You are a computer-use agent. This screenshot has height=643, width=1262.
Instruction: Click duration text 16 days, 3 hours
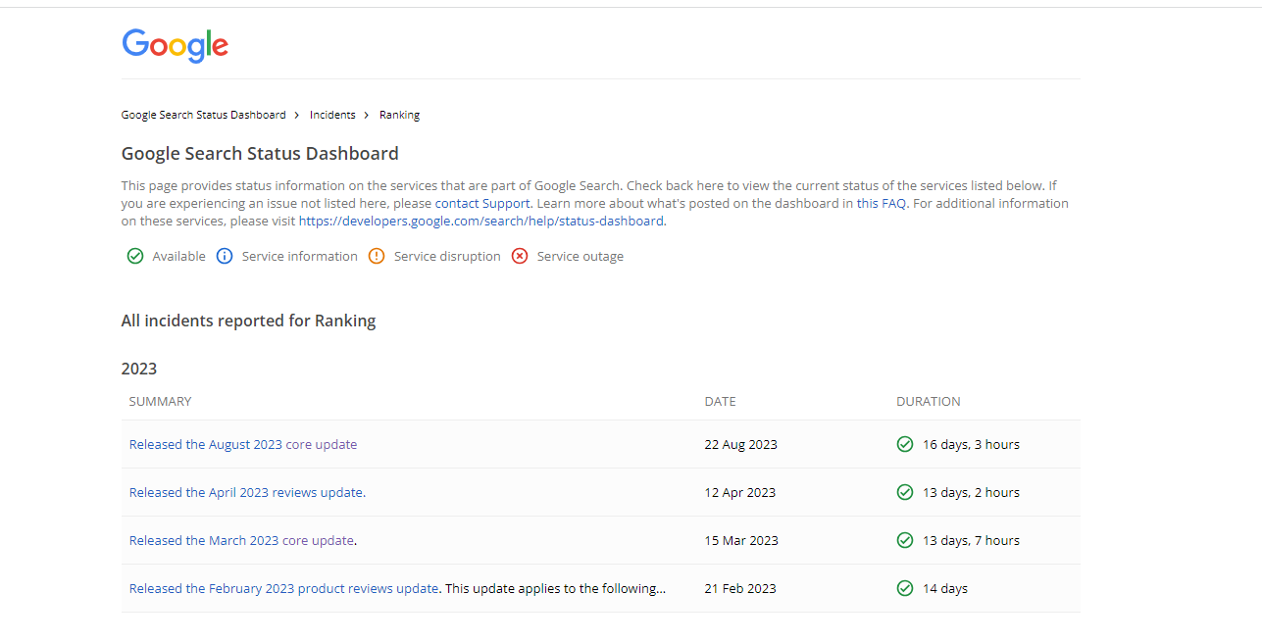coord(971,444)
